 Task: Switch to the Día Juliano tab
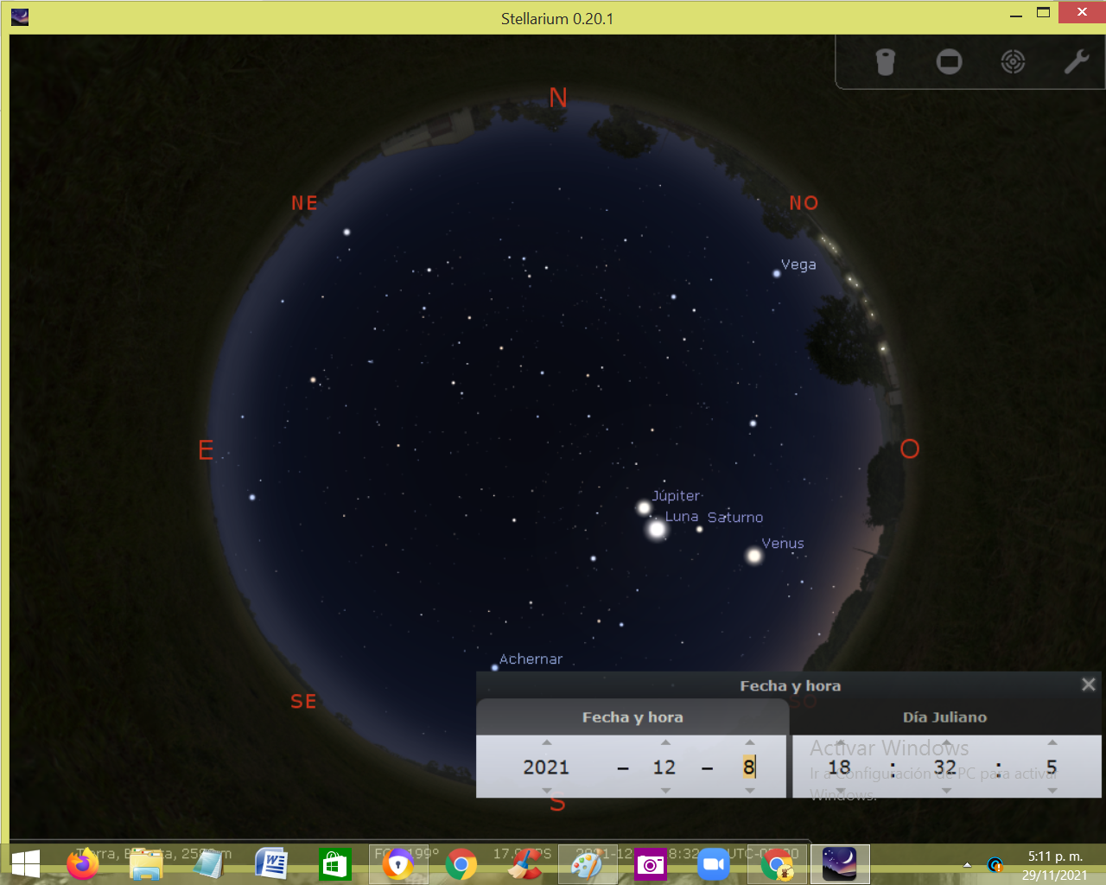[x=944, y=717]
